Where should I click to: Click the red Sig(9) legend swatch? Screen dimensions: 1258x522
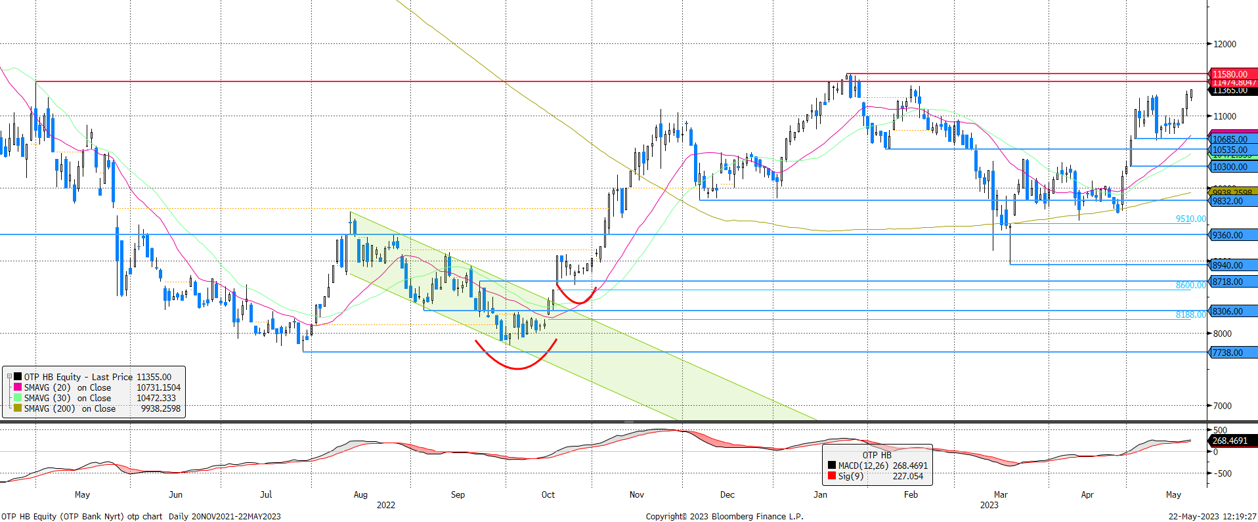click(832, 476)
